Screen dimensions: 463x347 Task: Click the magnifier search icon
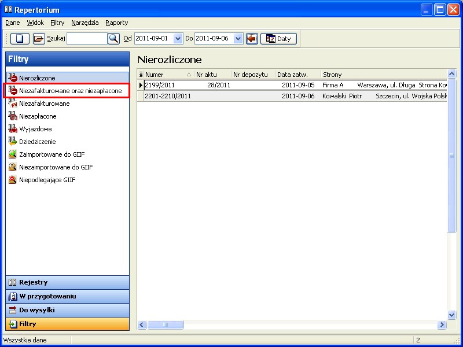(x=113, y=39)
